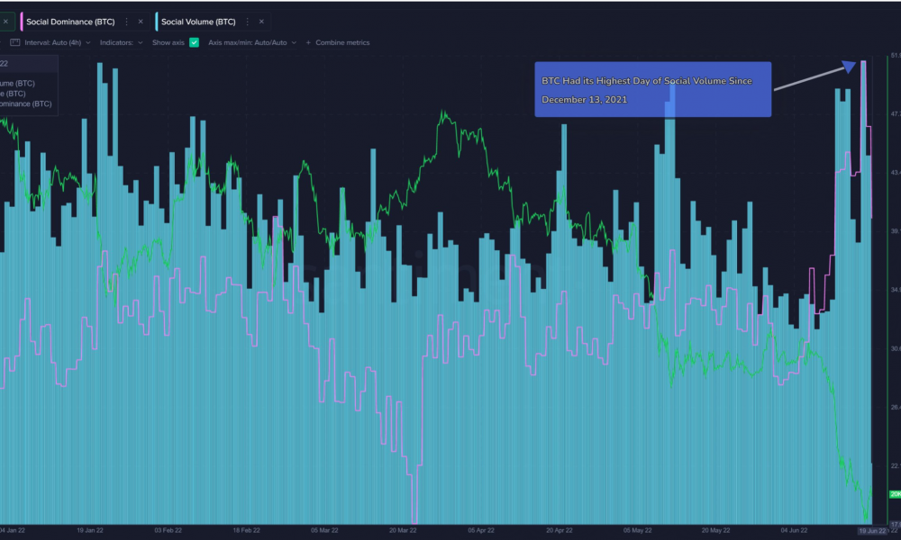Screen dimensions: 901x540
Task: Remove the Social Volume (BTC) metric
Action: pyautogui.click(x=261, y=22)
